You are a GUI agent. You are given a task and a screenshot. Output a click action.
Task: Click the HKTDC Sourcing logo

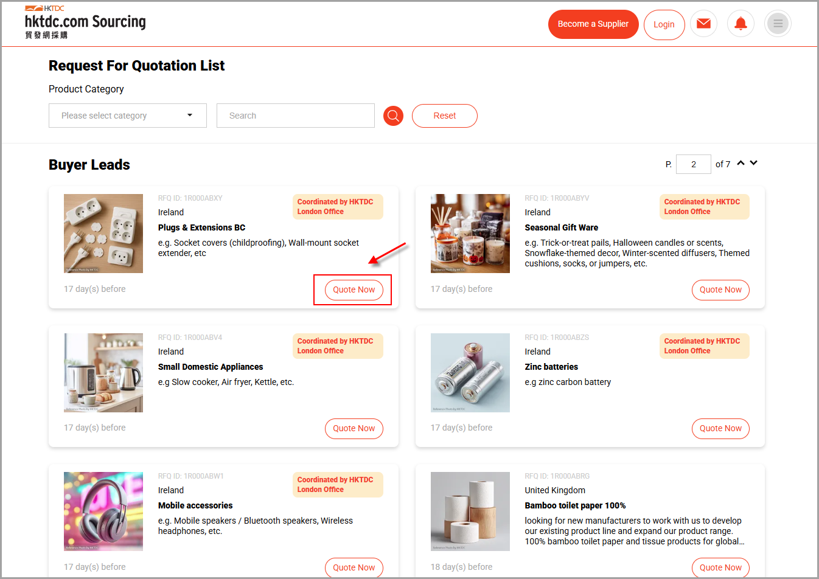click(x=85, y=22)
